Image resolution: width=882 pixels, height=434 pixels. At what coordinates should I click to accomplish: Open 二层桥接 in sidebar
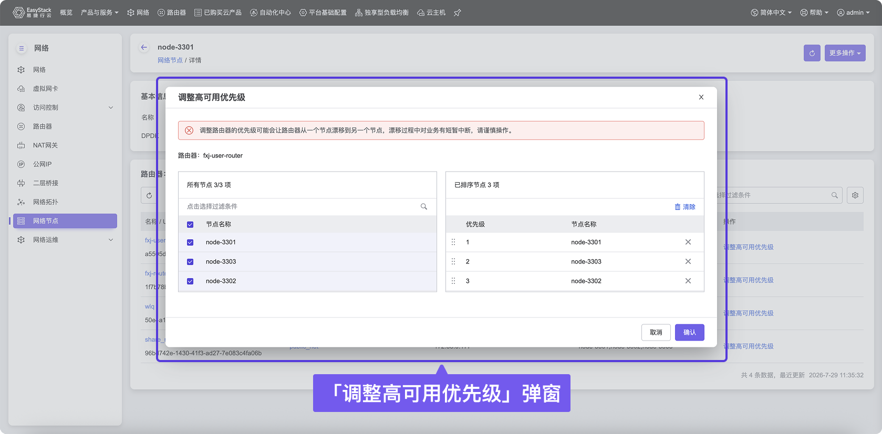point(46,183)
